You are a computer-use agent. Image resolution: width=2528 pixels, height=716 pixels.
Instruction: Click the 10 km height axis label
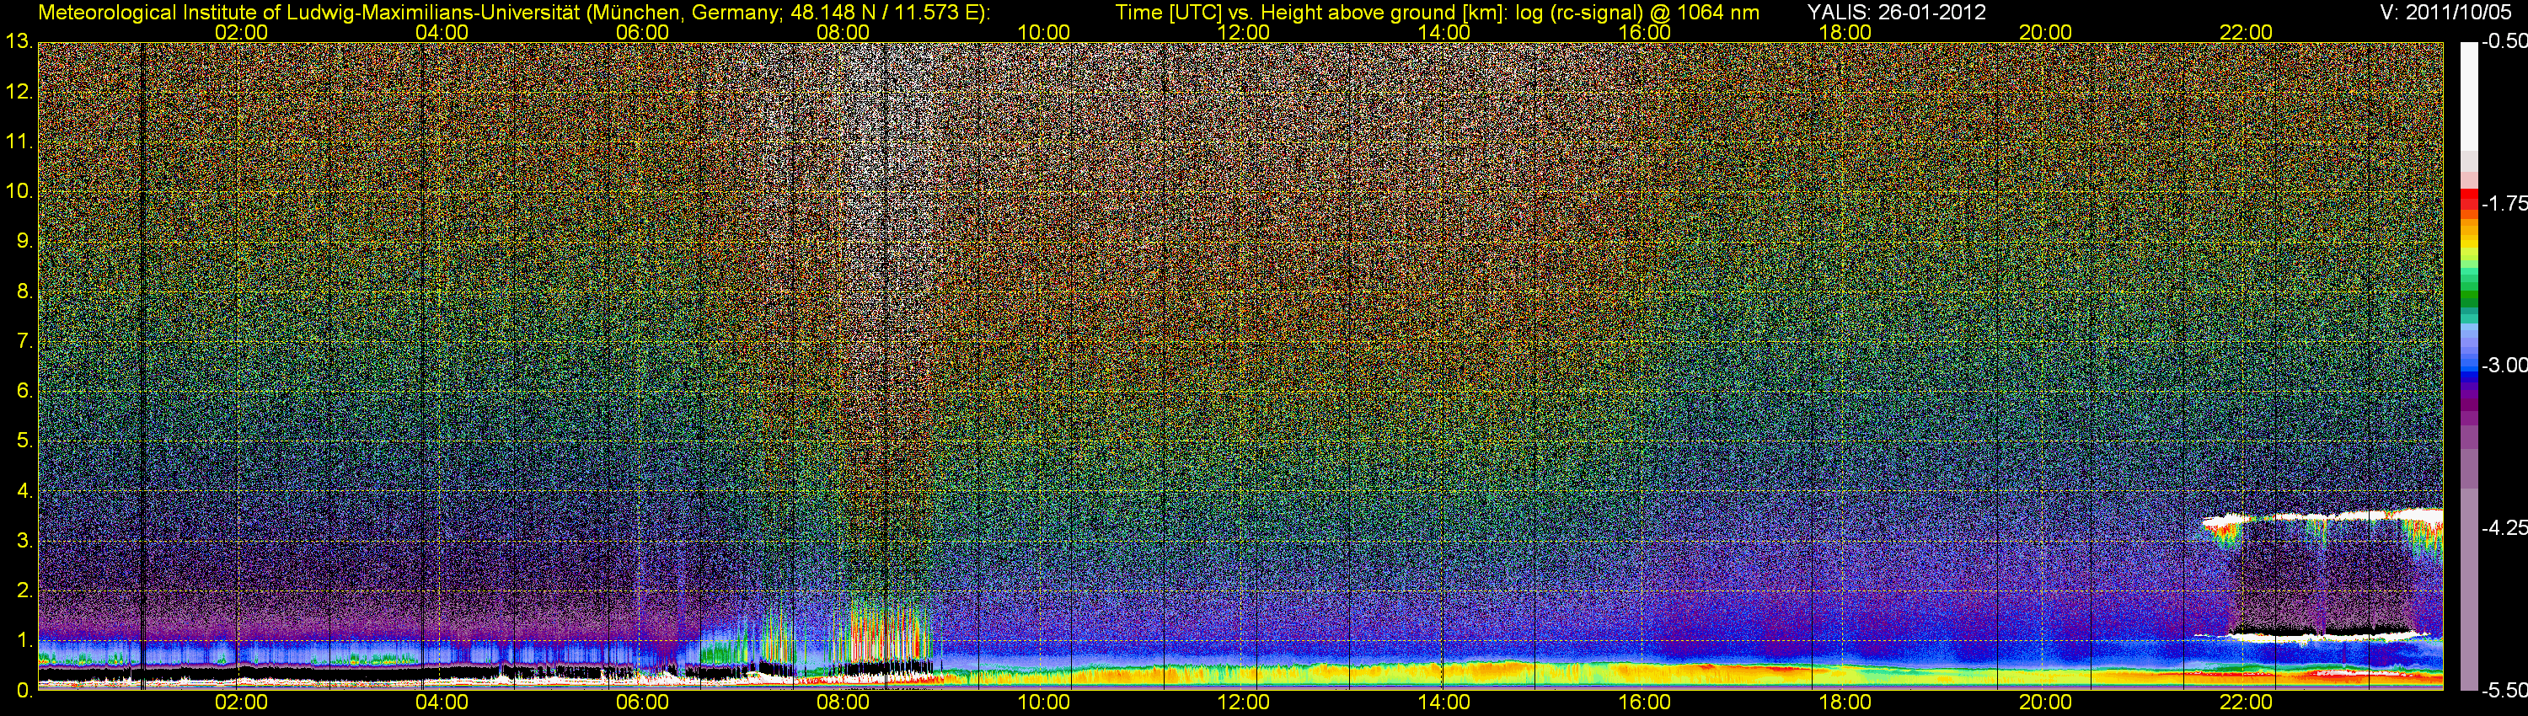click(x=18, y=191)
